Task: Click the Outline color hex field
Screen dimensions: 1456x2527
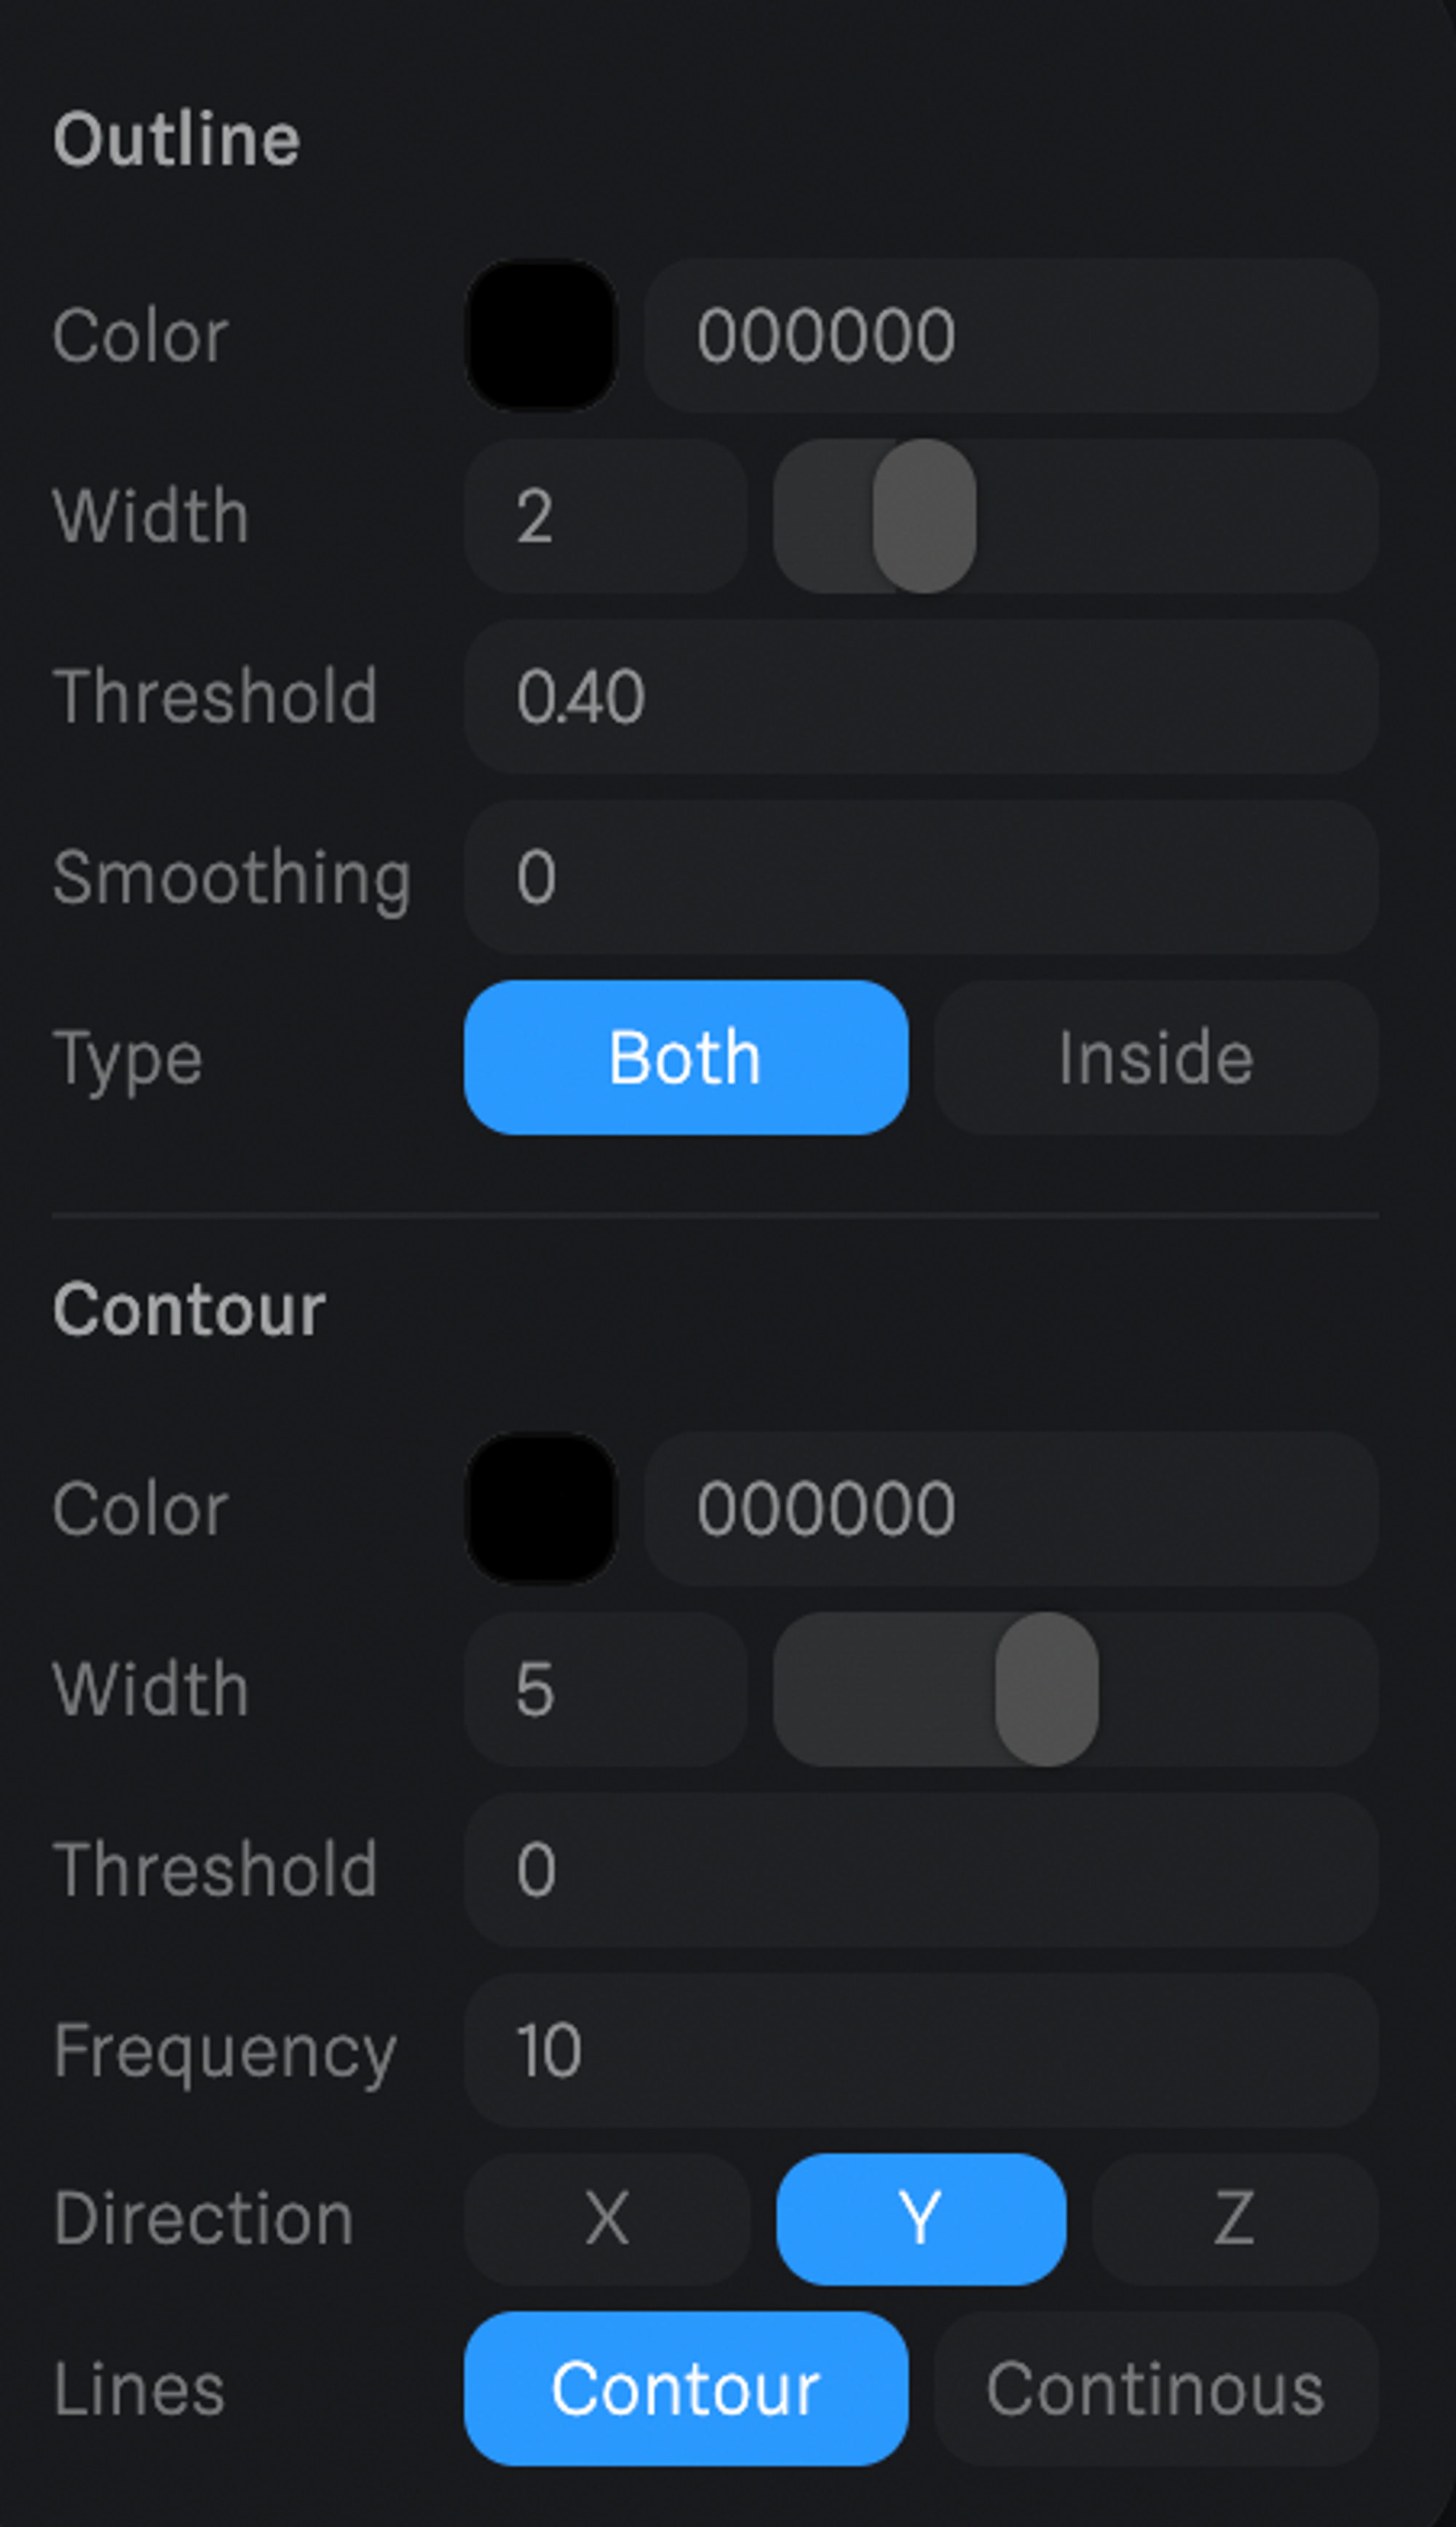Action: [x=1010, y=335]
